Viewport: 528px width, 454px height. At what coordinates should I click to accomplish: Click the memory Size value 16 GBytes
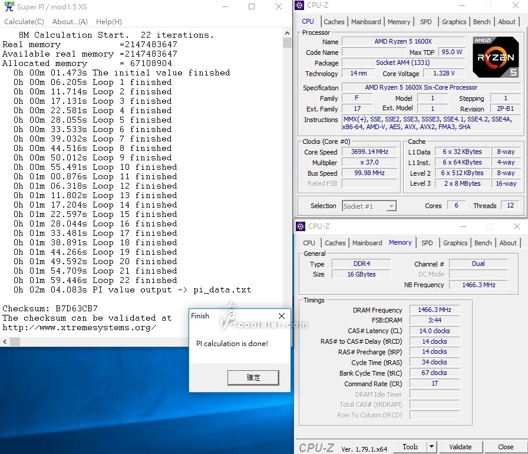pos(361,274)
